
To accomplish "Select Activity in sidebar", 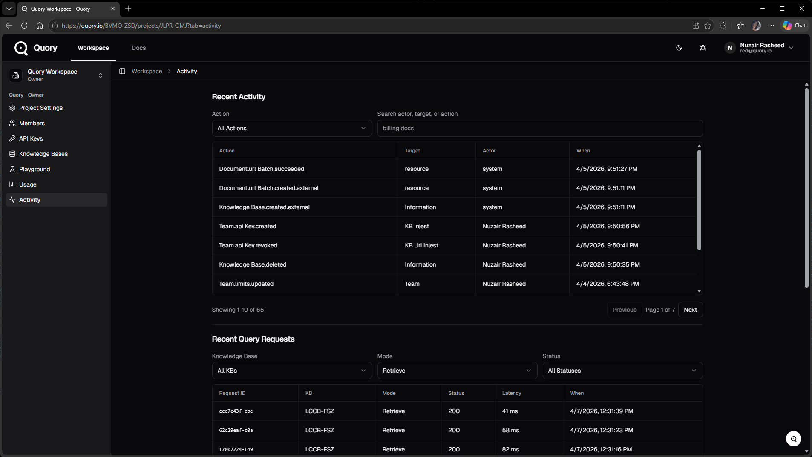I will 56,200.
